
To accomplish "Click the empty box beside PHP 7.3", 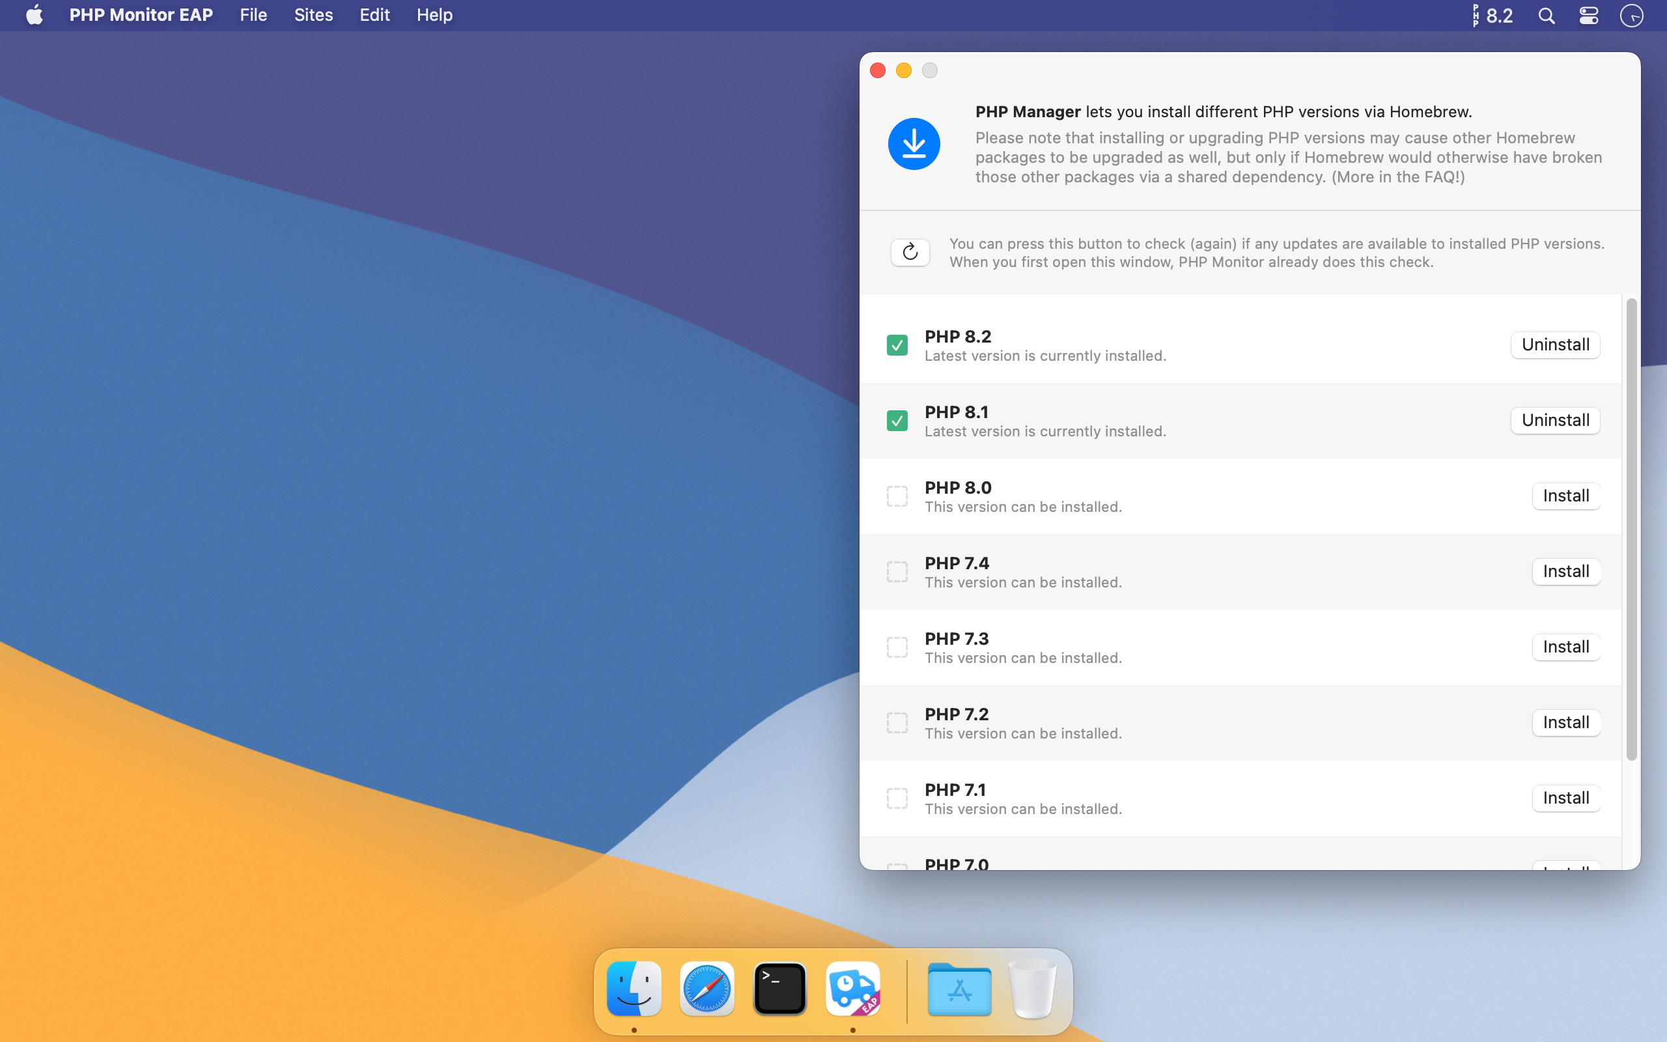I will coord(897,647).
